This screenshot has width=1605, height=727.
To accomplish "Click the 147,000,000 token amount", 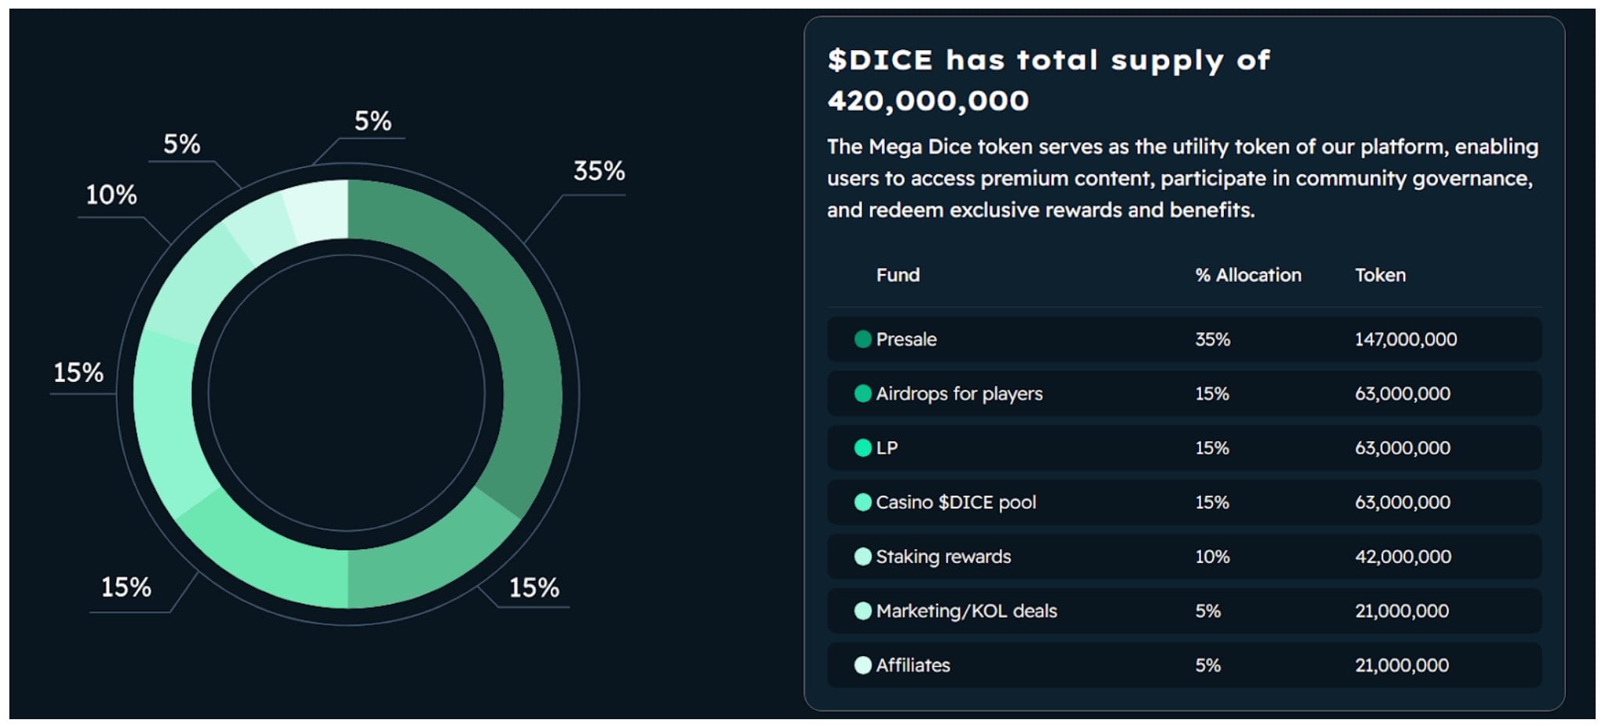I will [x=1405, y=339].
